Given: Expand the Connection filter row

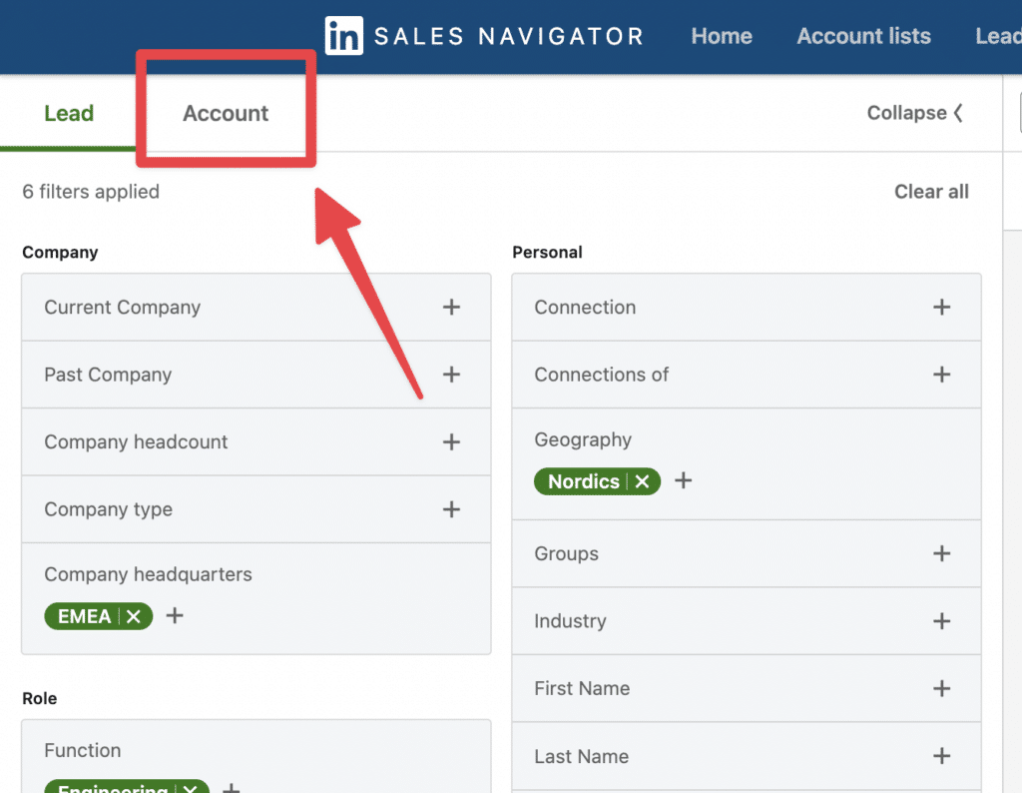Looking at the screenshot, I should coord(747,308).
